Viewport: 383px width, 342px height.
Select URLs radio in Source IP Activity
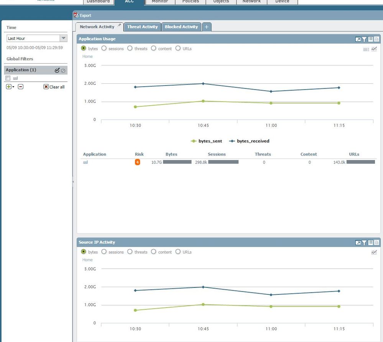click(x=178, y=252)
